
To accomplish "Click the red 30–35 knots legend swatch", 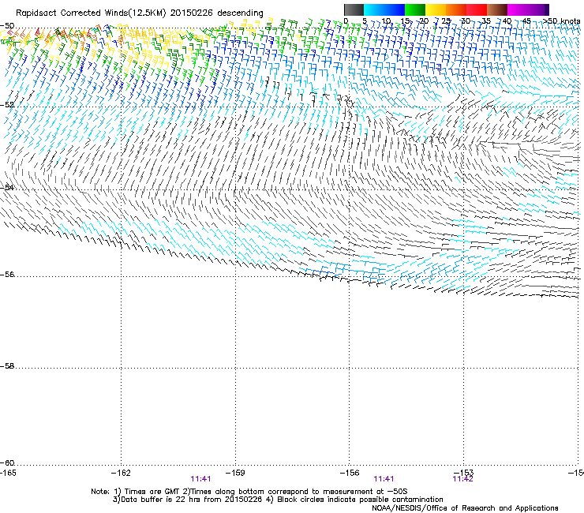I will [x=477, y=9].
